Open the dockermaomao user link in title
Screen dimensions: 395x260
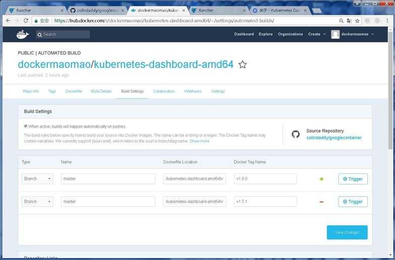[54, 64]
